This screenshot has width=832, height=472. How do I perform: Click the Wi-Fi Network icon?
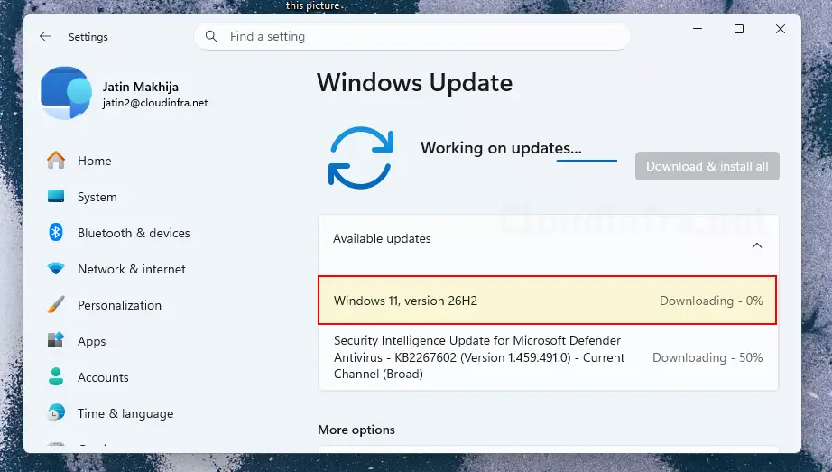56,268
